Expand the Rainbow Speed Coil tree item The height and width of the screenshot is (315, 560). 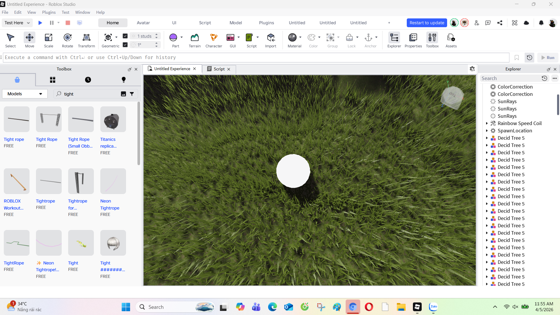(487, 123)
